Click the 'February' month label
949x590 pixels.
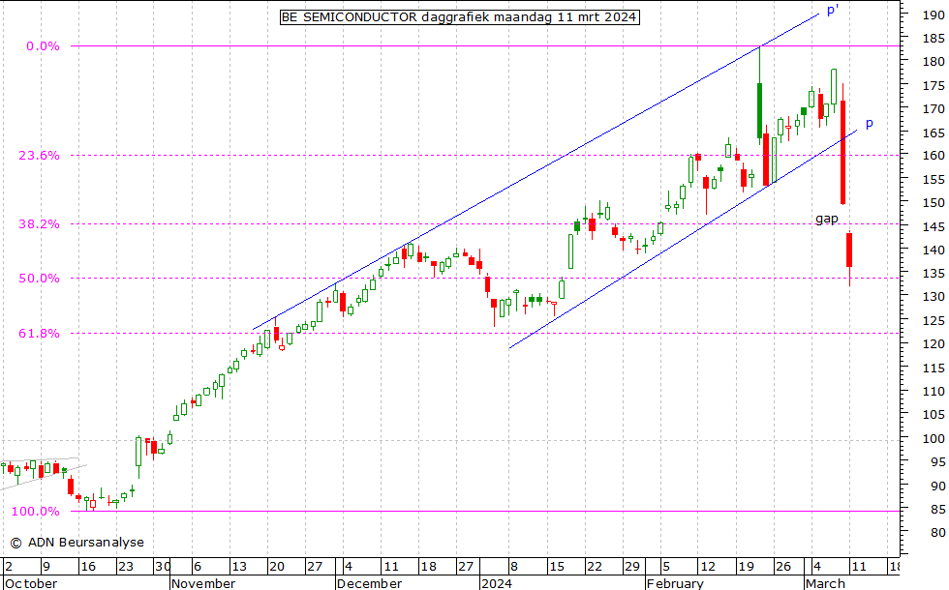coord(676,583)
